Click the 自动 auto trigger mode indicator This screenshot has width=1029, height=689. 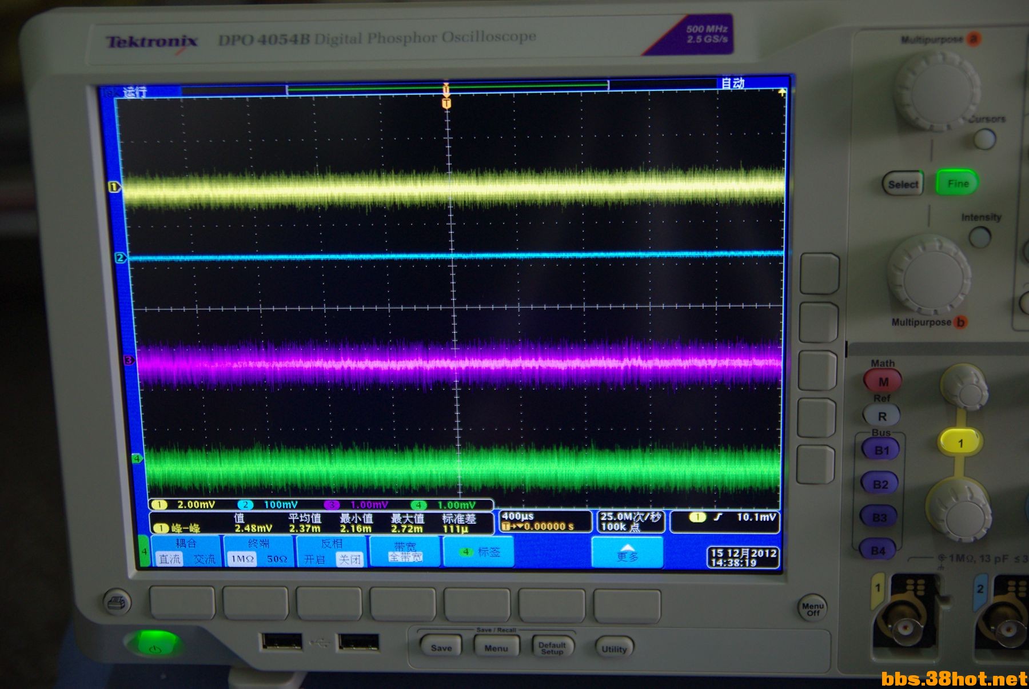pos(732,83)
